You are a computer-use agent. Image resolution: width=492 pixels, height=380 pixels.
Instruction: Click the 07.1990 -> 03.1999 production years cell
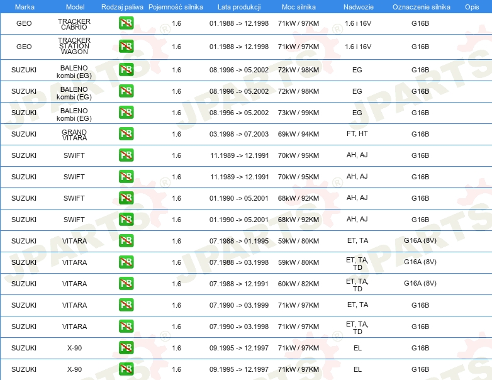click(239, 305)
